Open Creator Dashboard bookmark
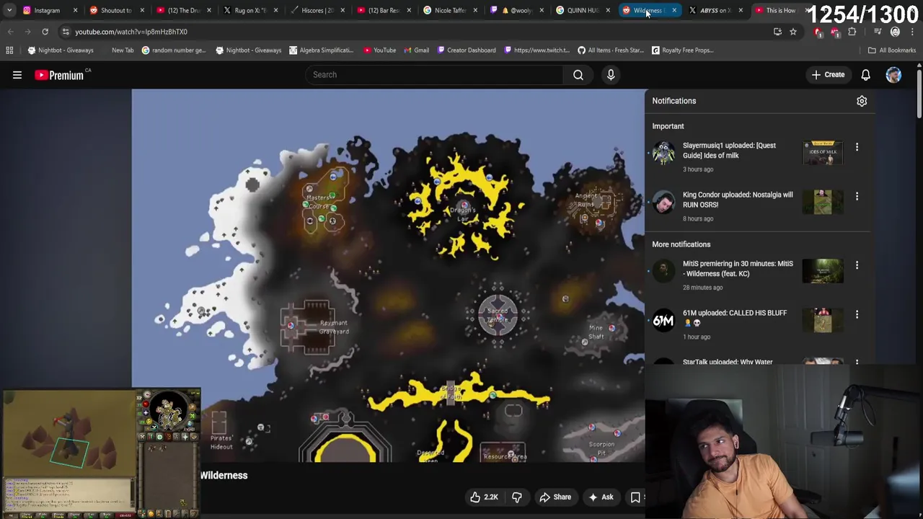923x519 pixels. click(x=466, y=50)
